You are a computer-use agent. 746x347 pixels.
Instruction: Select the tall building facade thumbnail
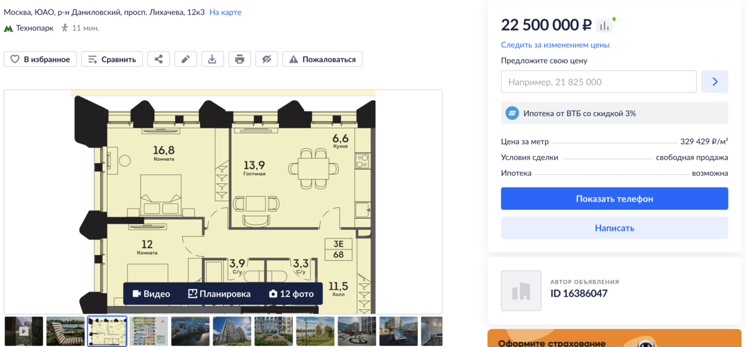tap(232, 331)
